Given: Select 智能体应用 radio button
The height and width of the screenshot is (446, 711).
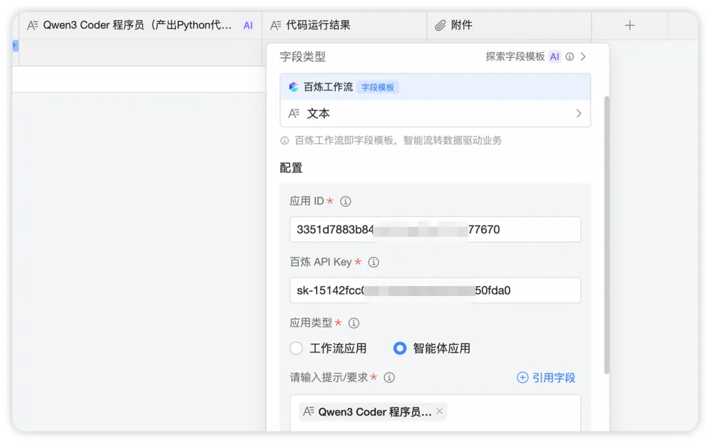Looking at the screenshot, I should pyautogui.click(x=400, y=348).
